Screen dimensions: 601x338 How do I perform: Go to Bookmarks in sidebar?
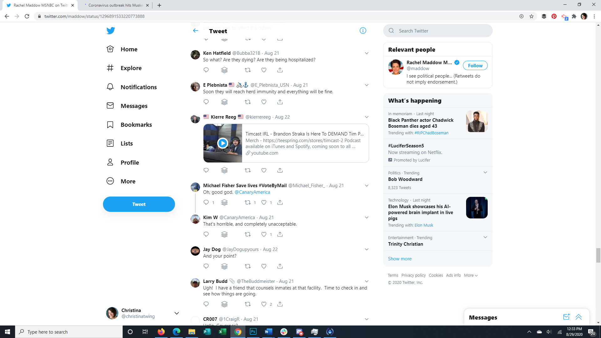136,125
